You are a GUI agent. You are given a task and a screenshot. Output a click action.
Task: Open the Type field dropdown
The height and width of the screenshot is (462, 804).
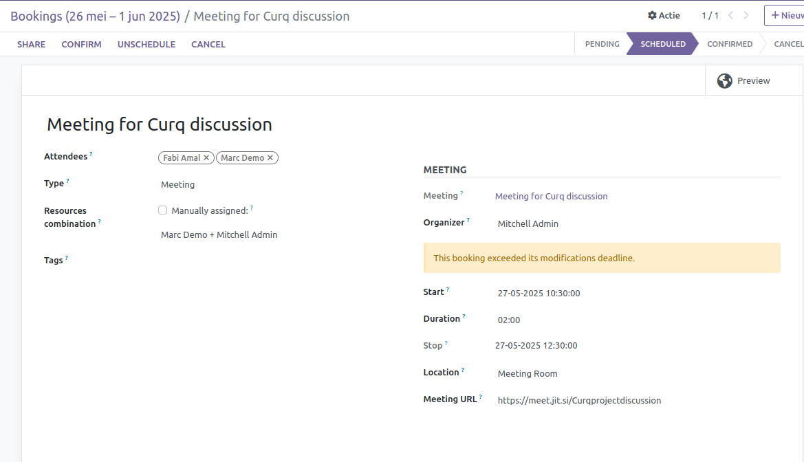(275, 185)
